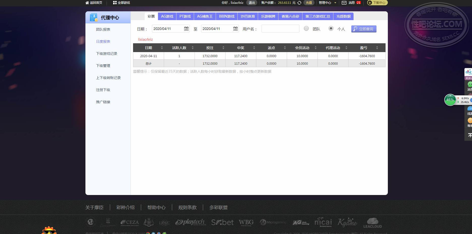The image size is (472, 234).
Task: Open the envelope messages icon
Action: (x=344, y=3)
